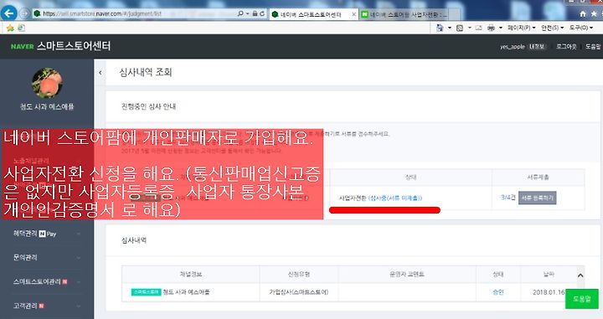Viewport: 603px width, 319px height.
Task: Click the 로그아웃 link
Action: 566,47
